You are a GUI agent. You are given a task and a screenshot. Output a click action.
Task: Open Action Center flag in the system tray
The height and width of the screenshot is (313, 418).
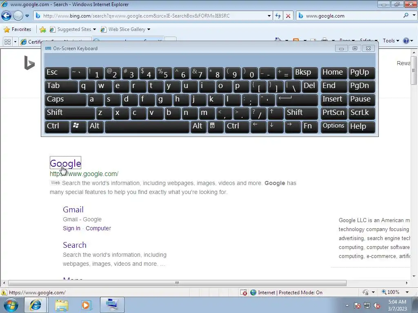(357, 305)
